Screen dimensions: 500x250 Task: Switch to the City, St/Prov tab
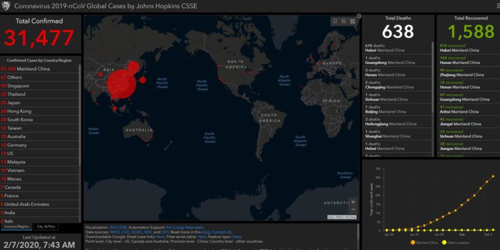(x=46, y=227)
